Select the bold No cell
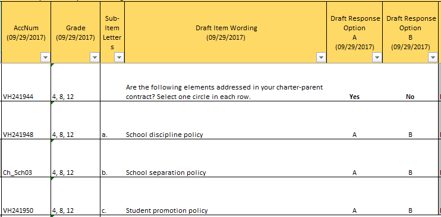This screenshot has height=217, width=441. [x=410, y=82]
